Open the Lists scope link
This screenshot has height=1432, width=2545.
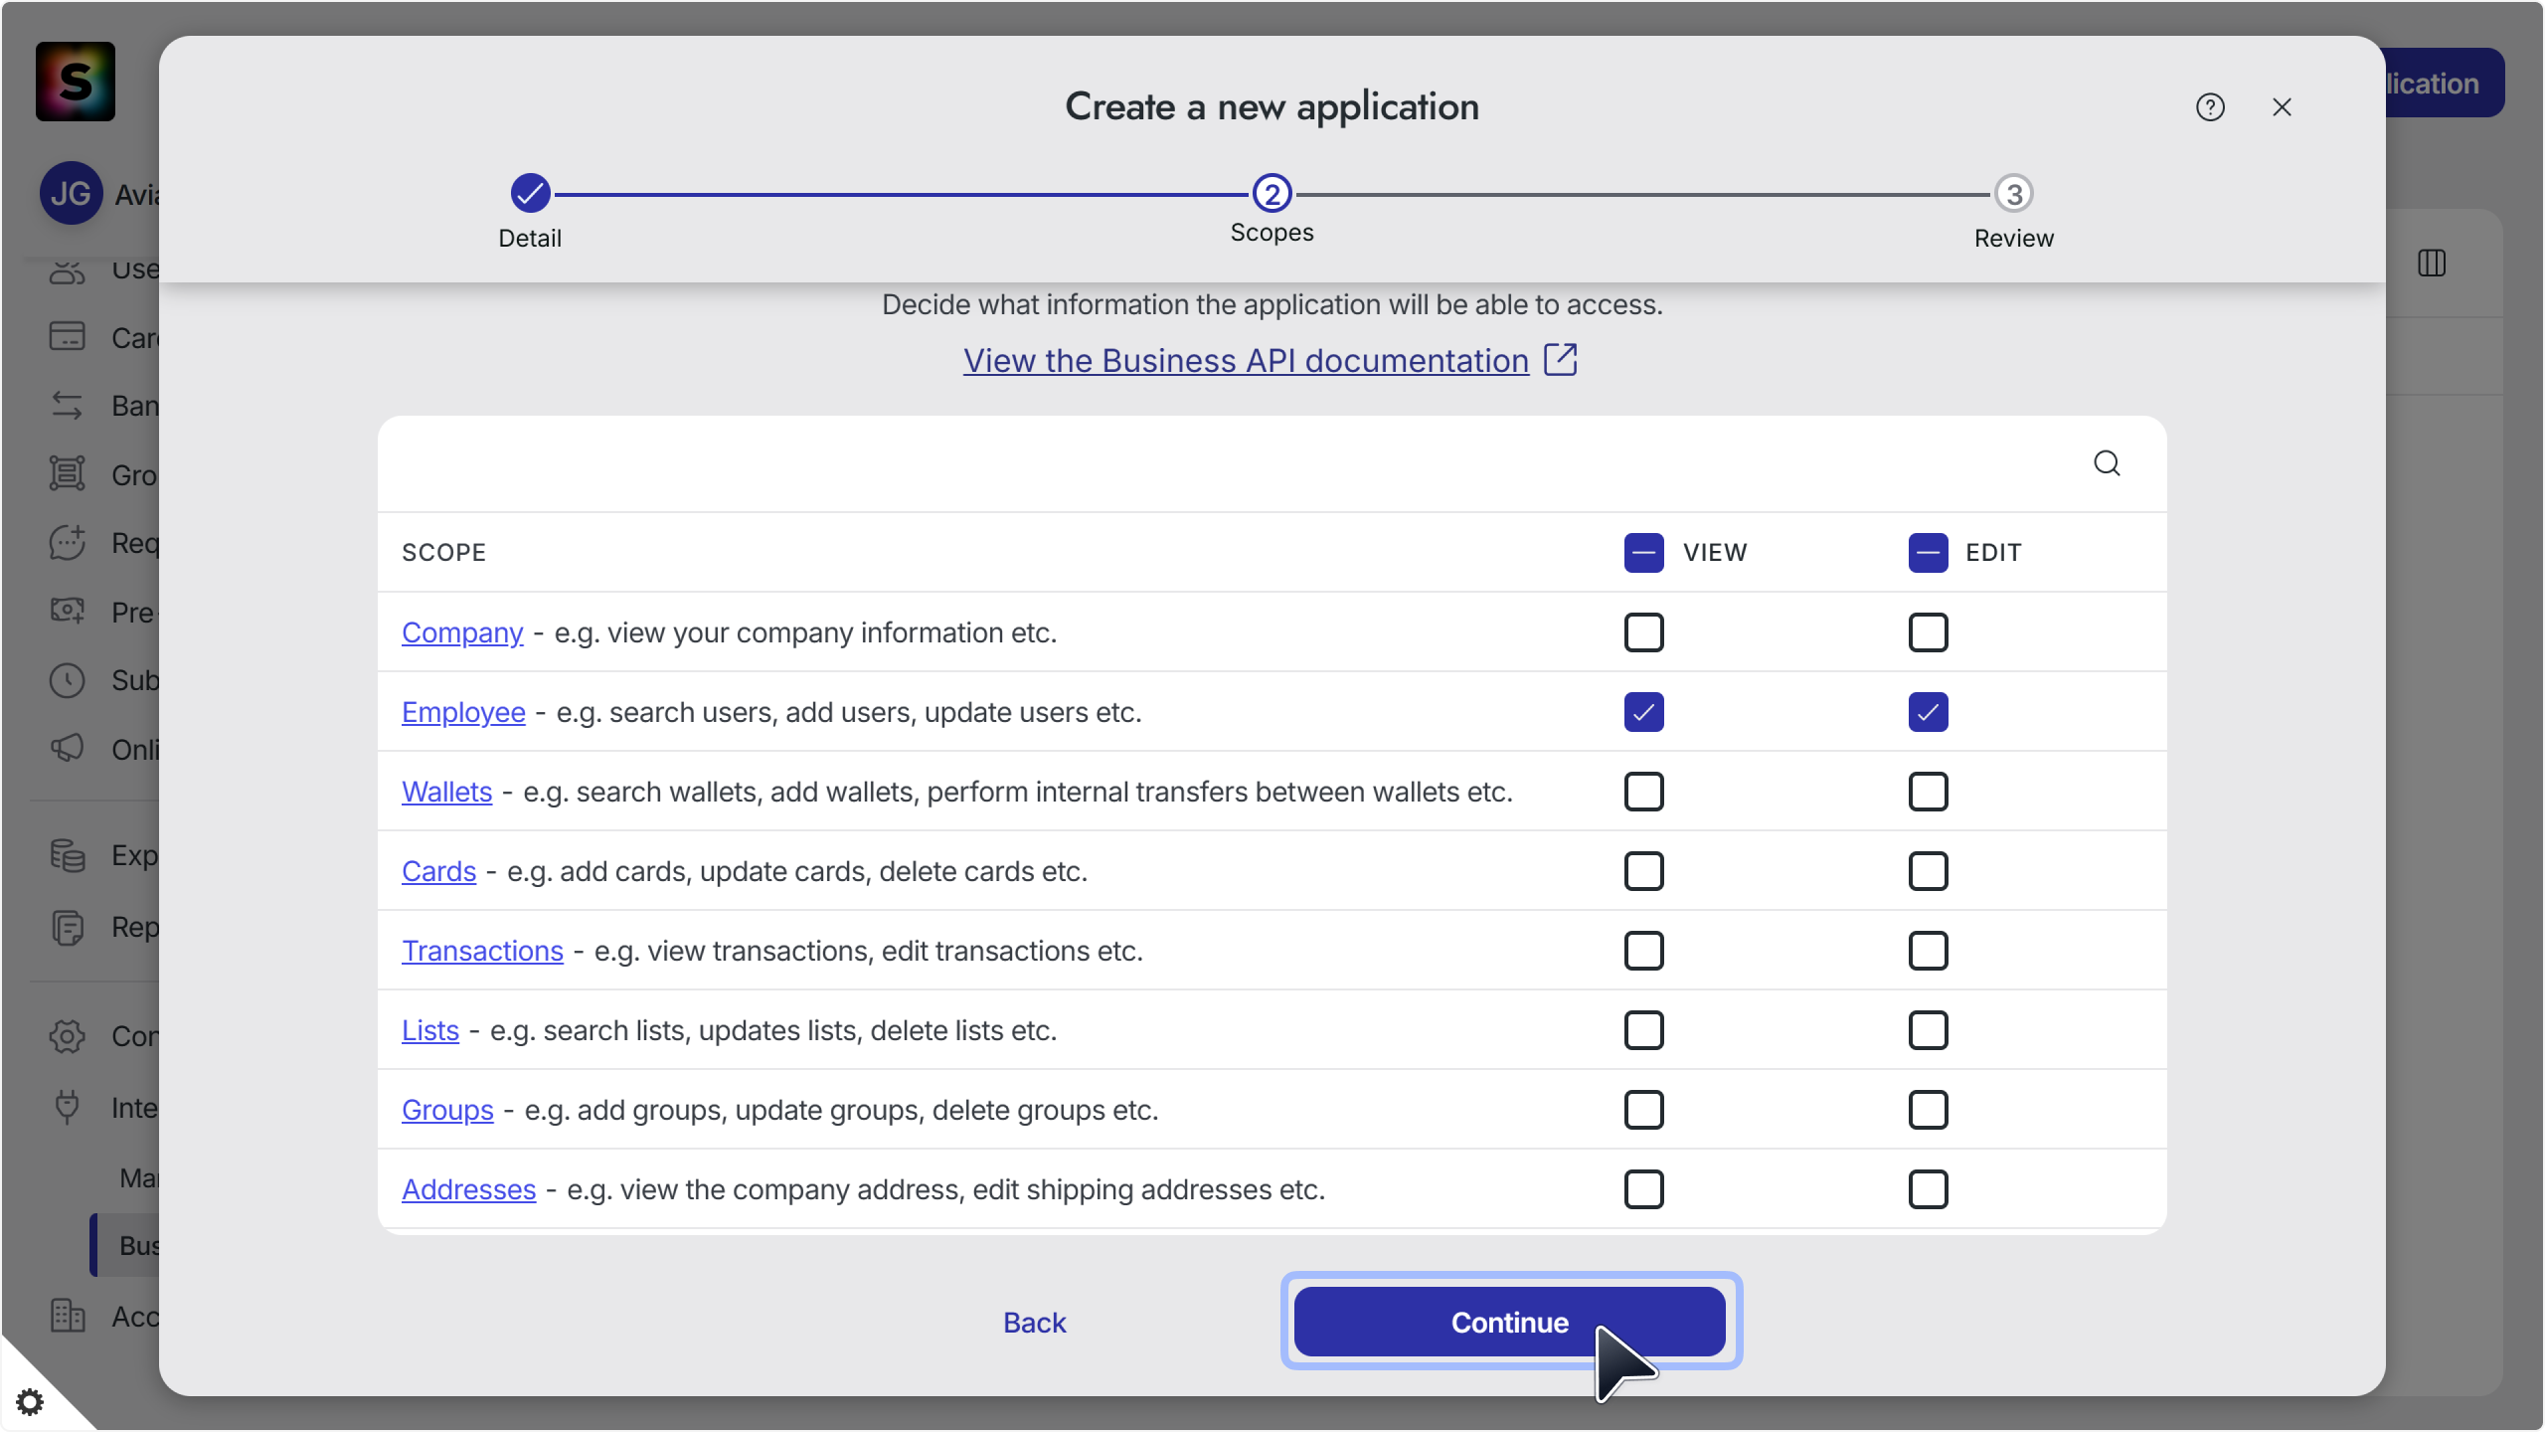click(429, 1030)
